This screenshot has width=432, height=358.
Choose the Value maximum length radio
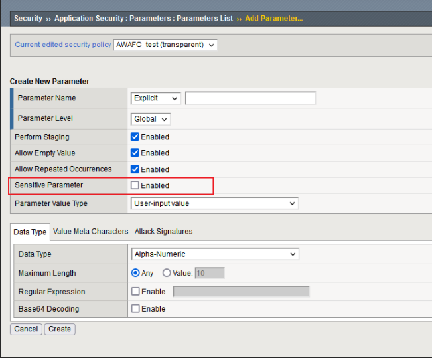(167, 273)
